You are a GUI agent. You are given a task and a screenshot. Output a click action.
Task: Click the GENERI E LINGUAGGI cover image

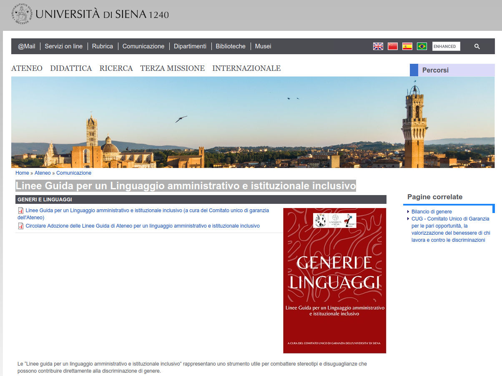[334, 280]
